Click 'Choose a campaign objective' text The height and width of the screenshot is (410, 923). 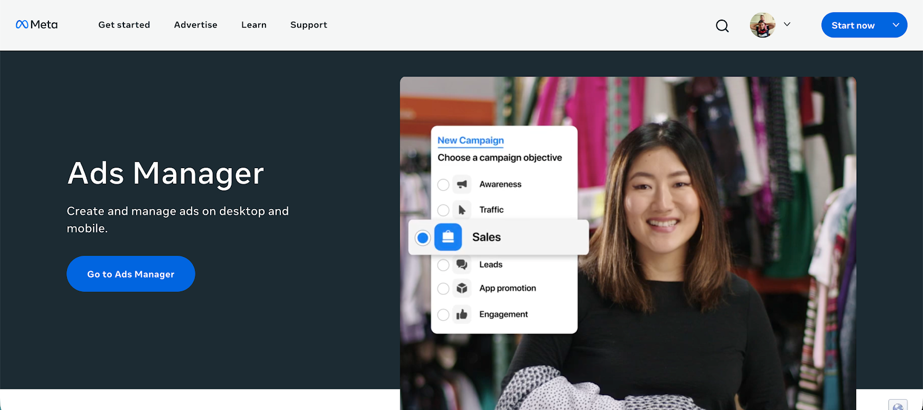(500, 158)
